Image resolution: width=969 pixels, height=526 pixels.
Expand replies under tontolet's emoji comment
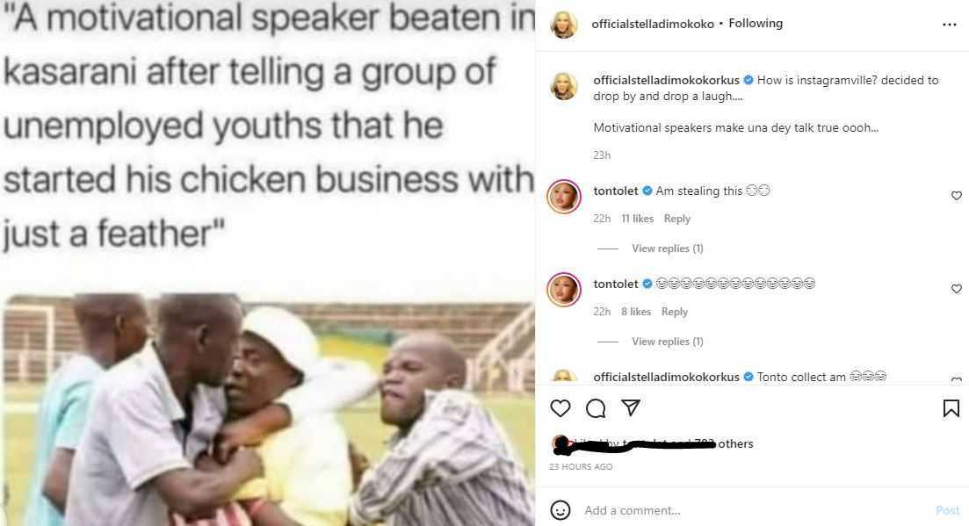point(668,342)
